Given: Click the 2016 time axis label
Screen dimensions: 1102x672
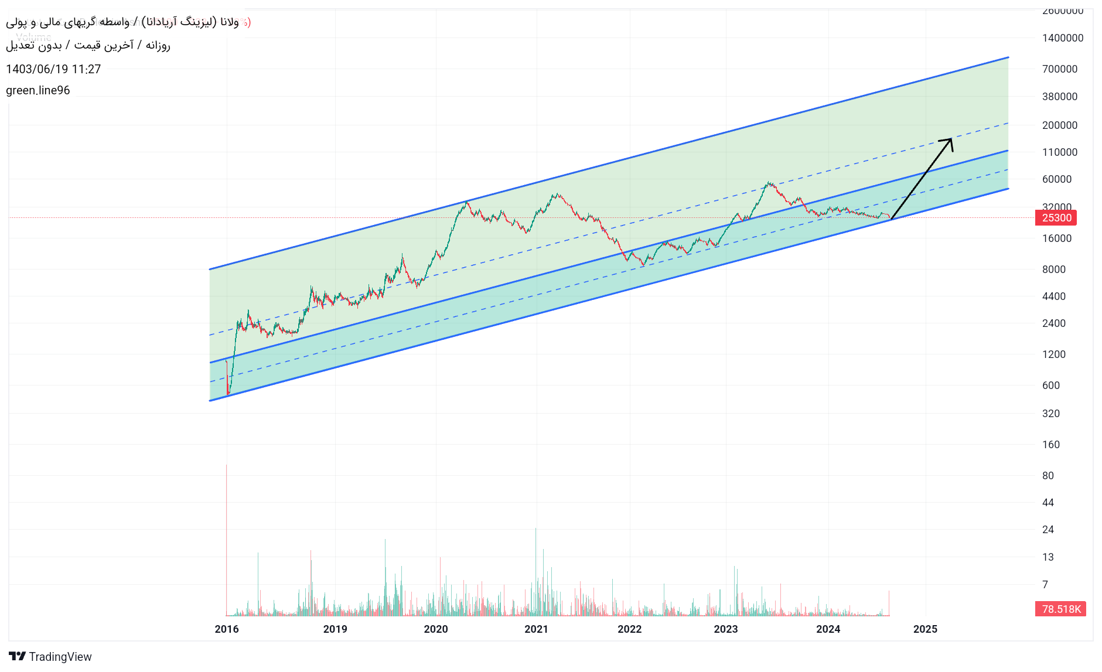Looking at the screenshot, I should click(227, 629).
